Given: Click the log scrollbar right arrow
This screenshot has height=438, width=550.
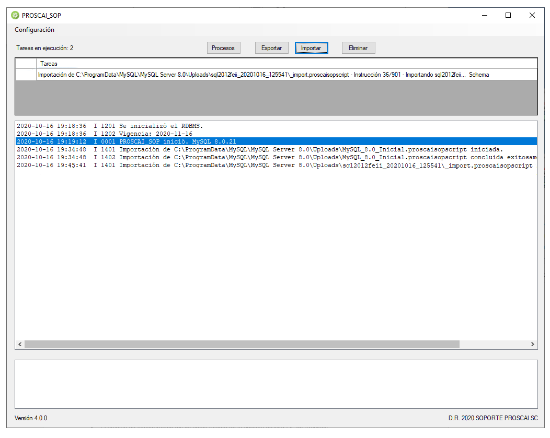Looking at the screenshot, I should (x=532, y=344).
